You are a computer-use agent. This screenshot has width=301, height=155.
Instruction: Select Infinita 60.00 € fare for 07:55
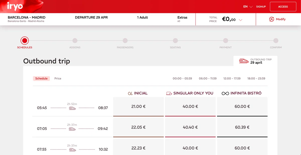pos(242,147)
